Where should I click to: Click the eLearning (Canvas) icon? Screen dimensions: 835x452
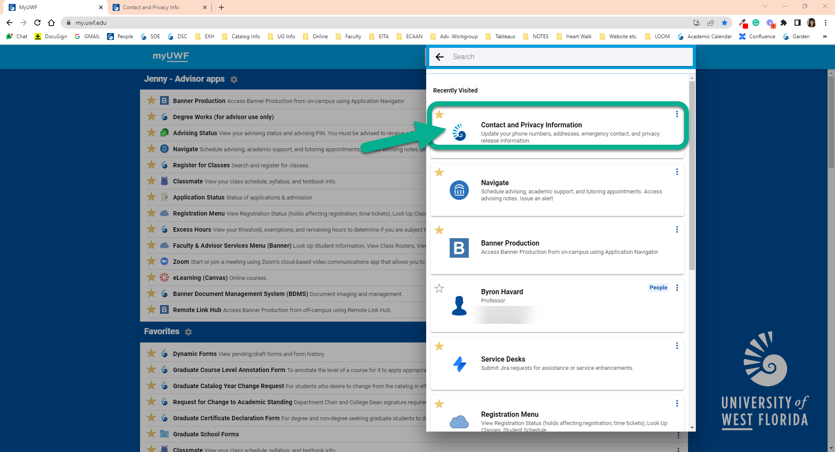pos(164,277)
